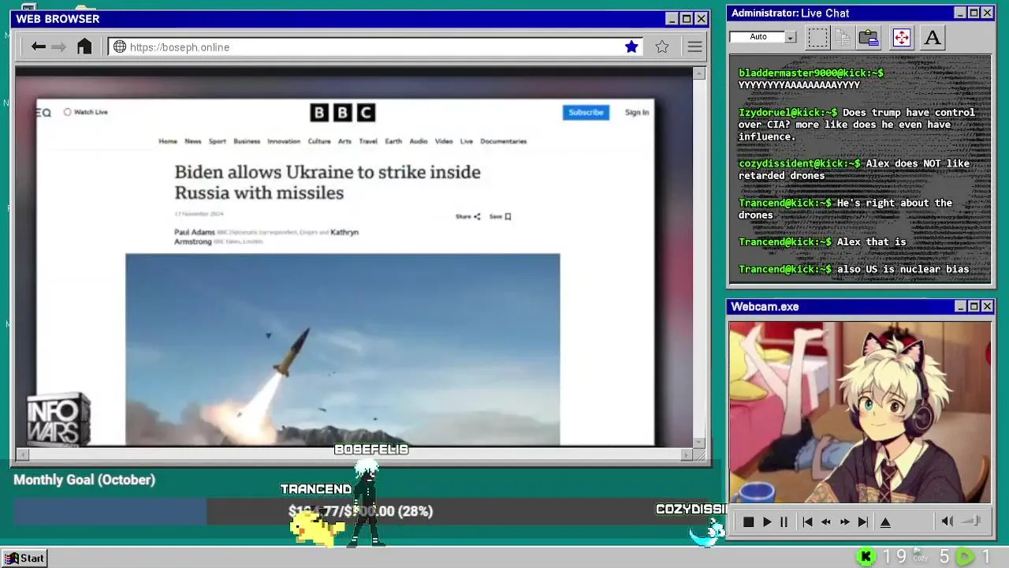Click the blue bookmark star
Image resolution: width=1009 pixels, height=568 pixels.
(x=631, y=47)
